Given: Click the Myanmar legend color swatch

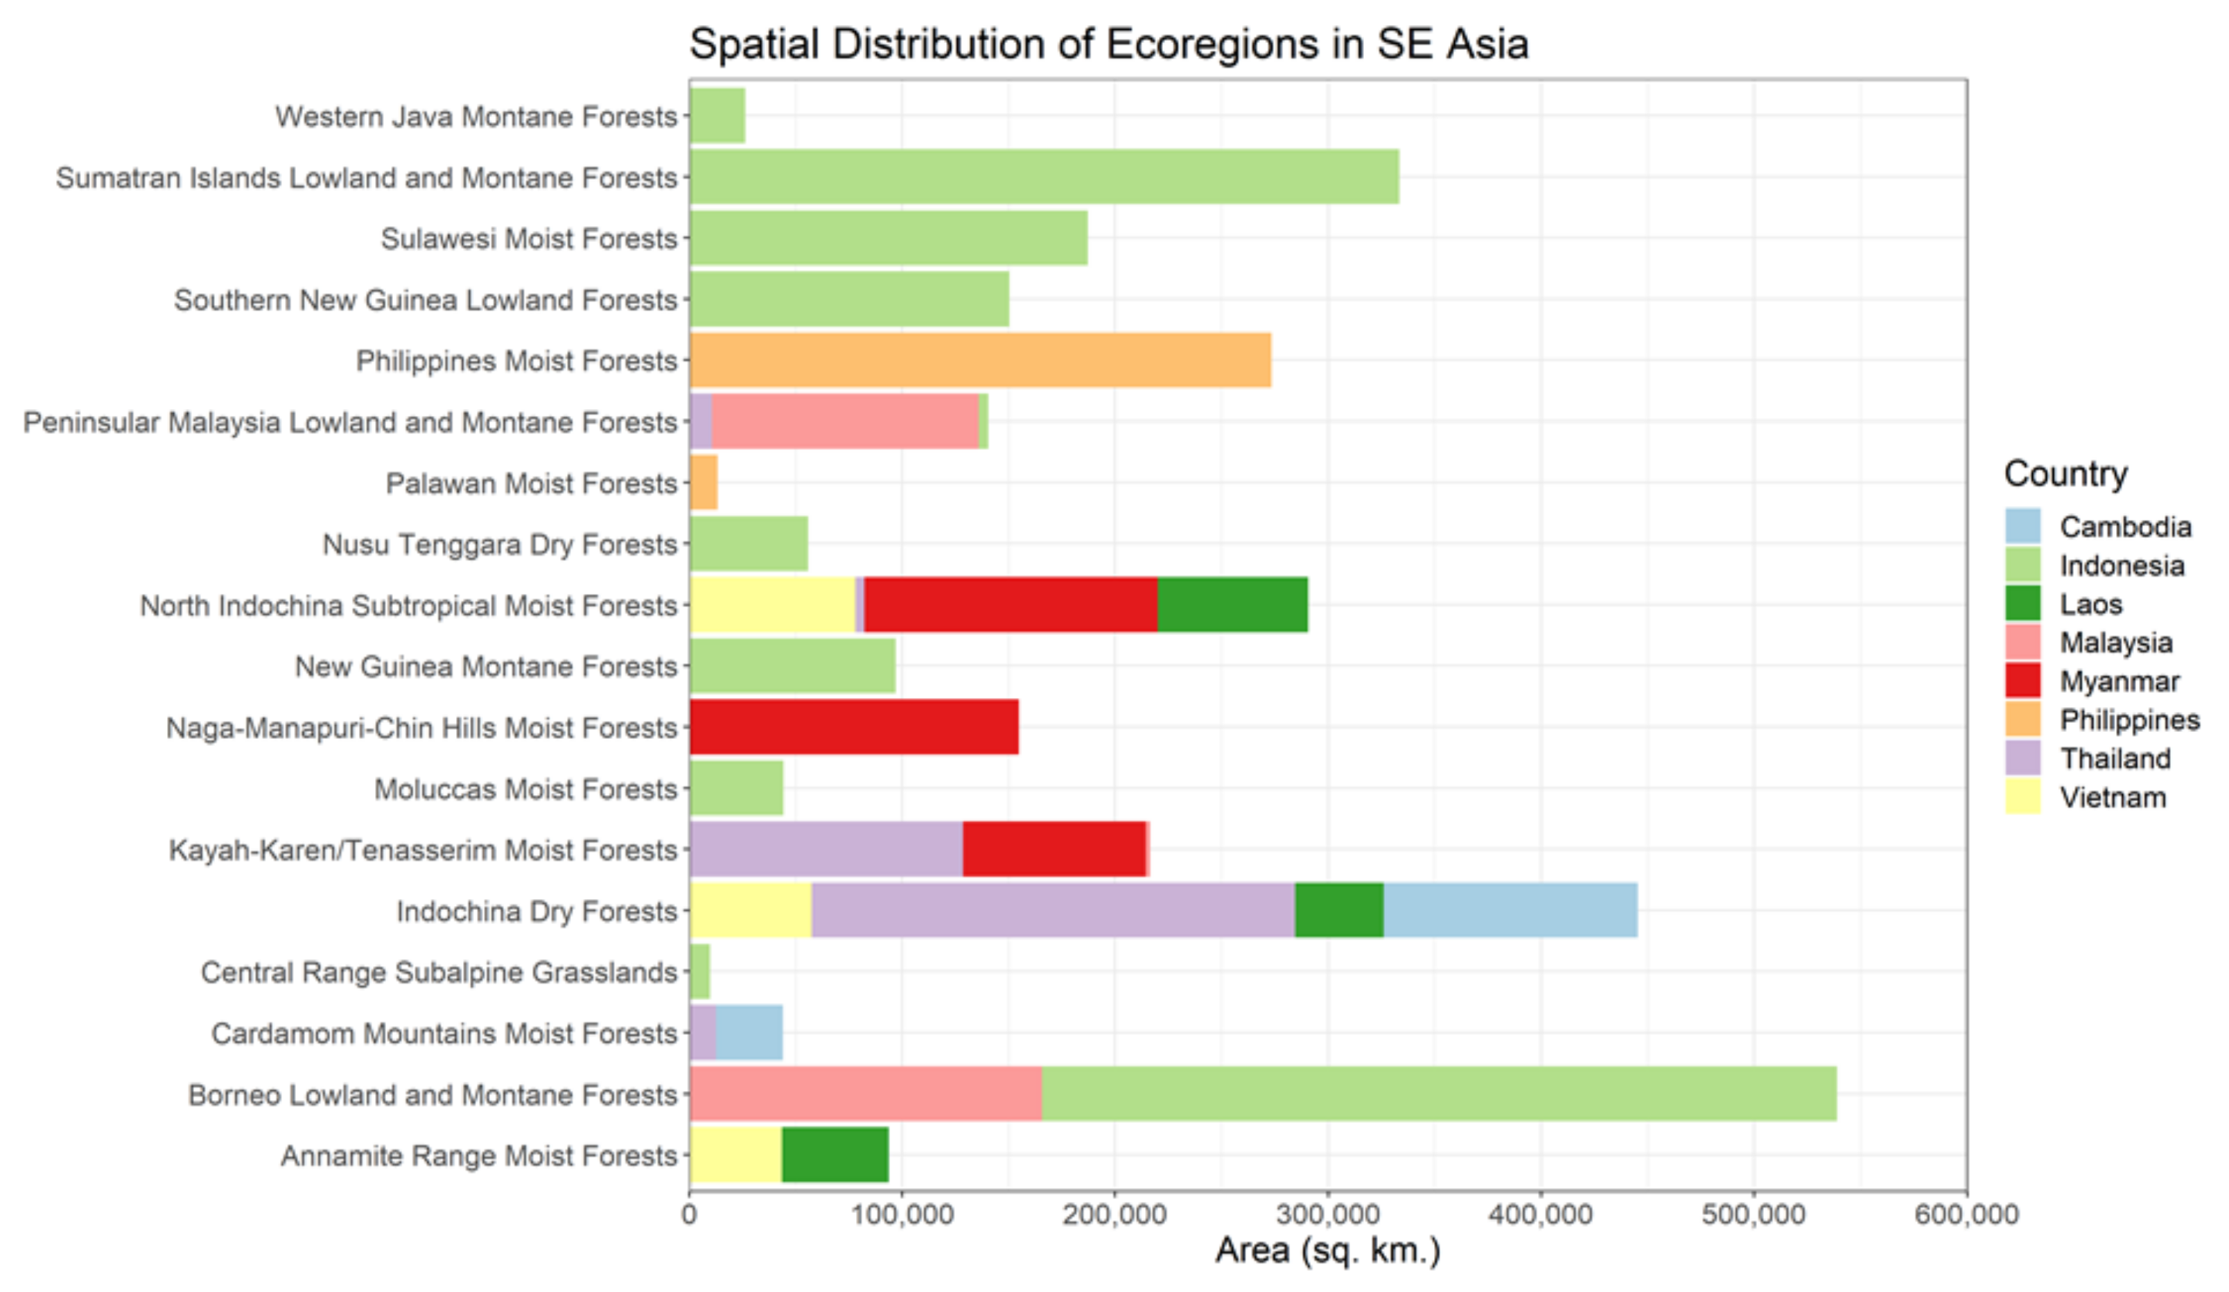Looking at the screenshot, I should coord(2022,680).
